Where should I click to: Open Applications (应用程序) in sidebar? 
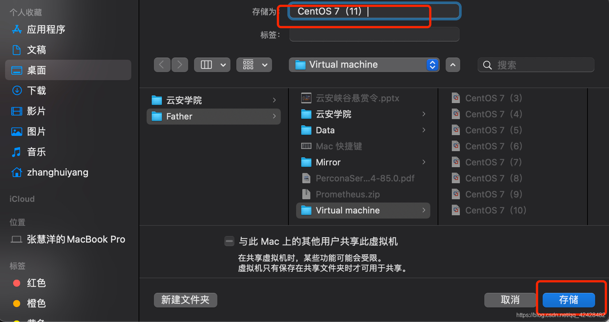click(68, 30)
